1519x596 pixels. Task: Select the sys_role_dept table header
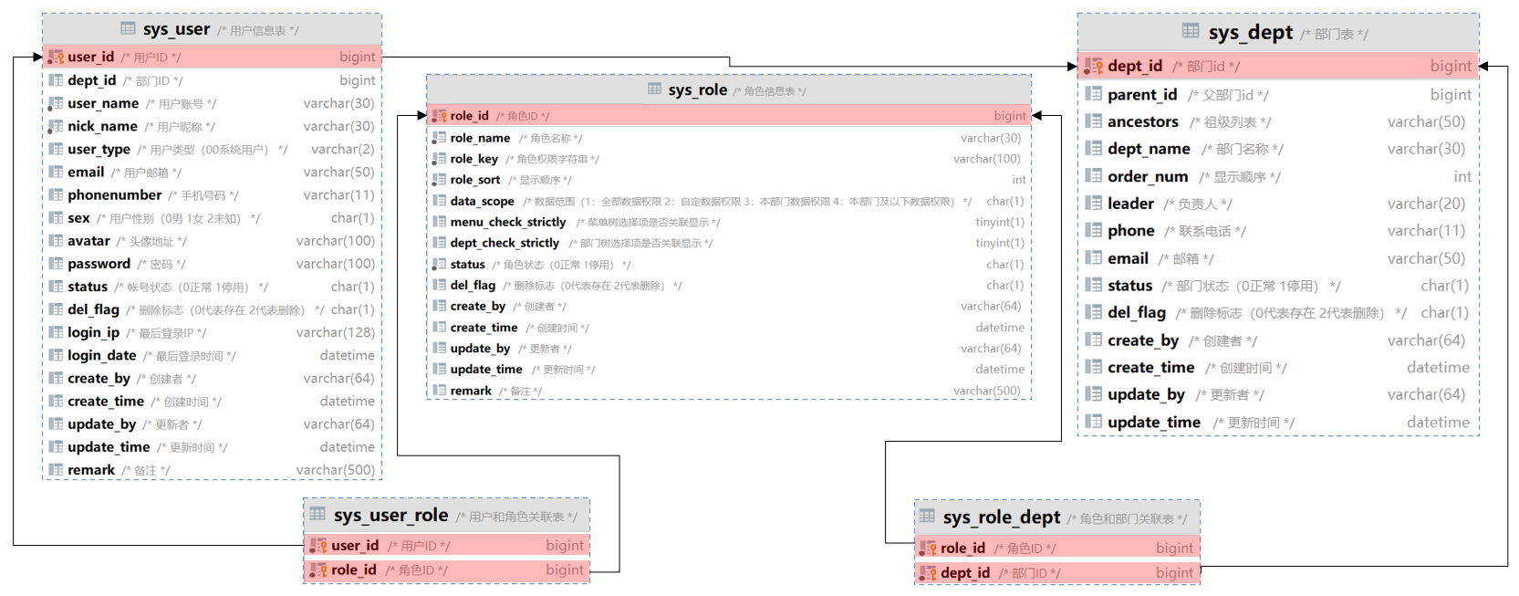point(1056,518)
